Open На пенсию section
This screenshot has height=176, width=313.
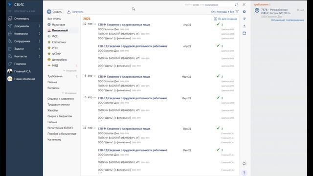[x=54, y=140]
